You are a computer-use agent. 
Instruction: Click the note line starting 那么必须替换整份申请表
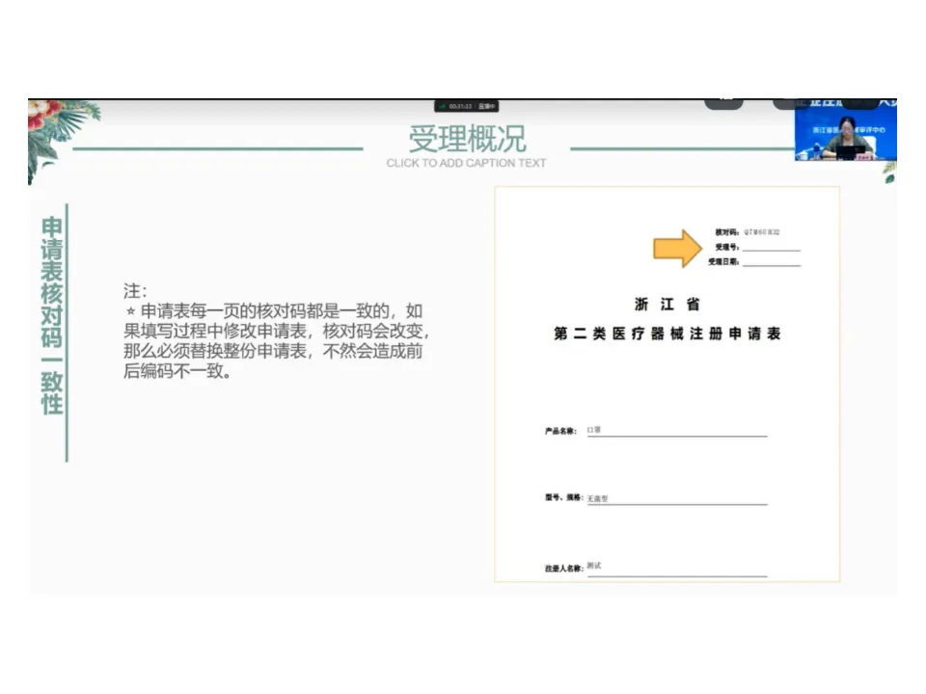click(x=273, y=351)
